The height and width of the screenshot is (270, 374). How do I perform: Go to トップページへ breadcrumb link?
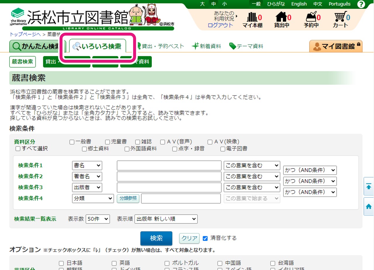click(25, 34)
